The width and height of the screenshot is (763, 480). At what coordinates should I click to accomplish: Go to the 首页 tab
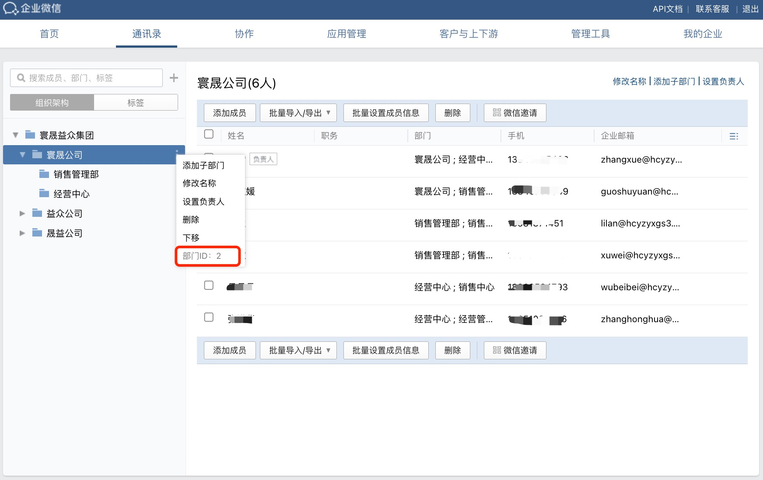pyautogui.click(x=49, y=34)
